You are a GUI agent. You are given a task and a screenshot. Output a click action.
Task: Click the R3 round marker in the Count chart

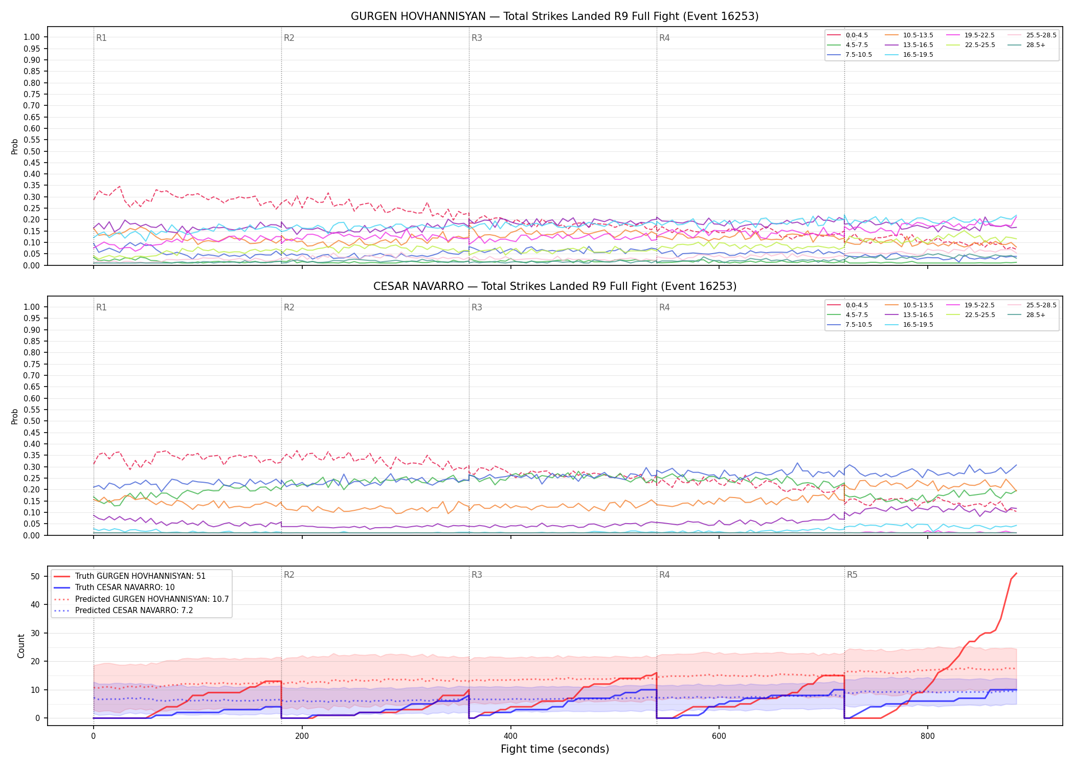(477, 575)
